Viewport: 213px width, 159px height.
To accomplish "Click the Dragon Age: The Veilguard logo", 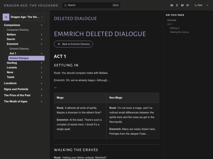I will 31,5.
